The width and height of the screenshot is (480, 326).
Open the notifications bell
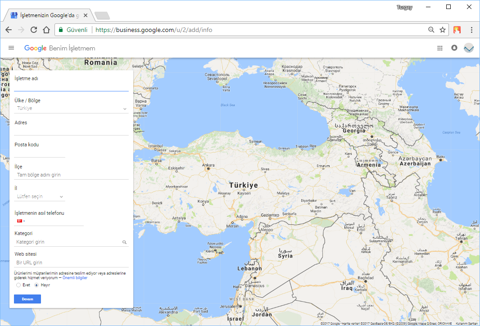pyautogui.click(x=454, y=48)
